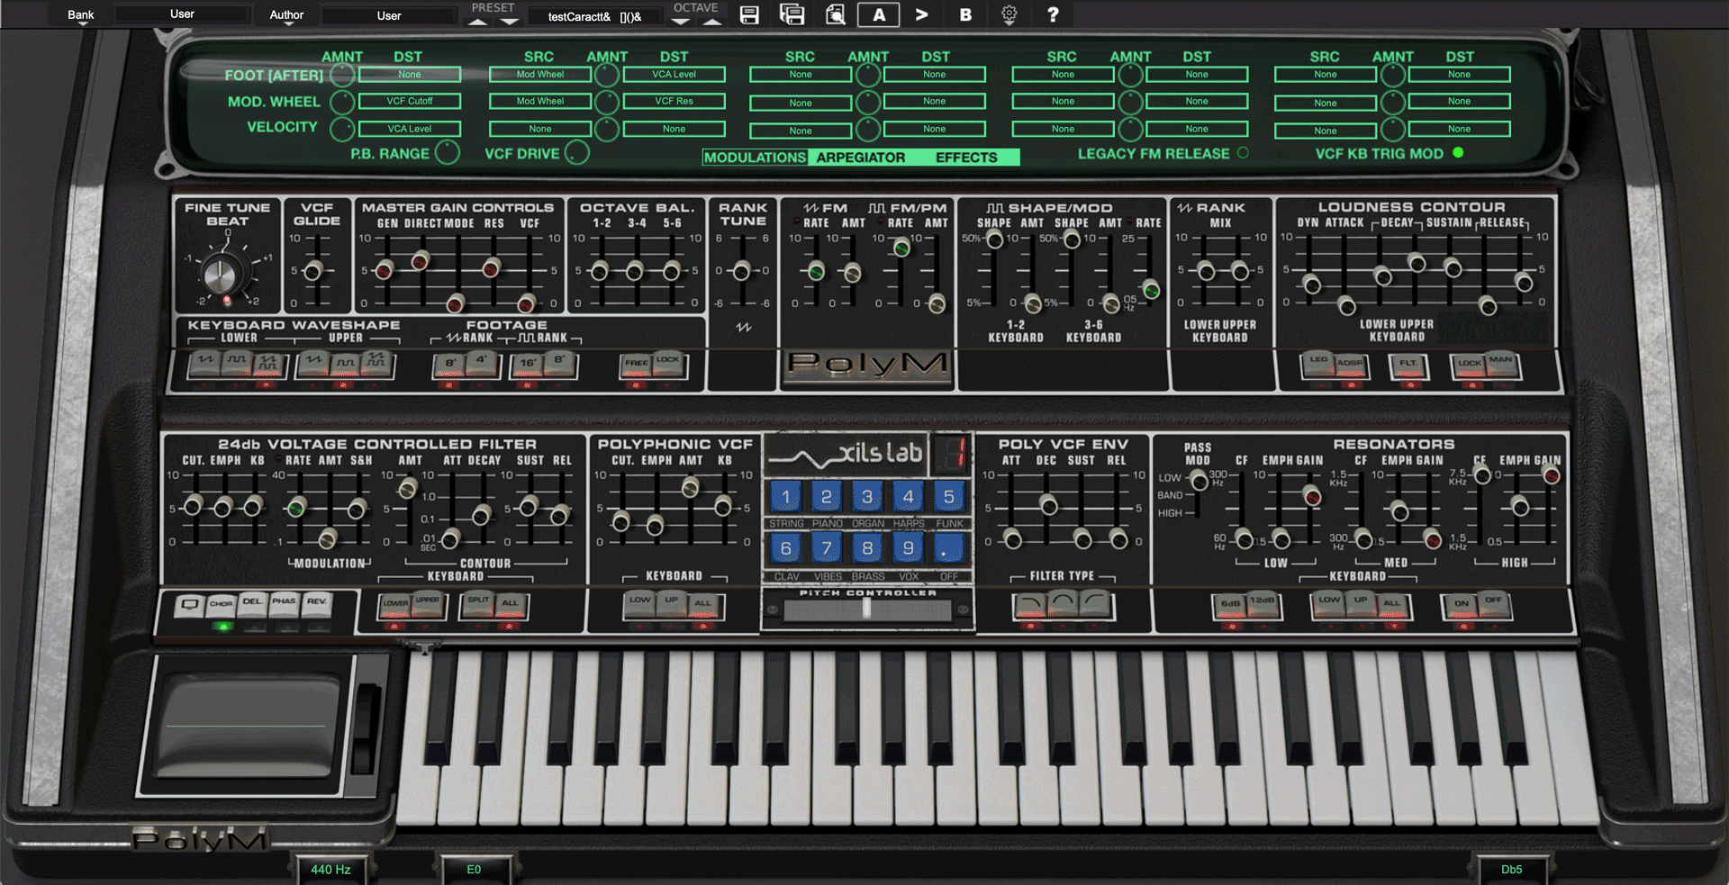Click the question mark help icon
The image size is (1729, 885).
(1053, 14)
